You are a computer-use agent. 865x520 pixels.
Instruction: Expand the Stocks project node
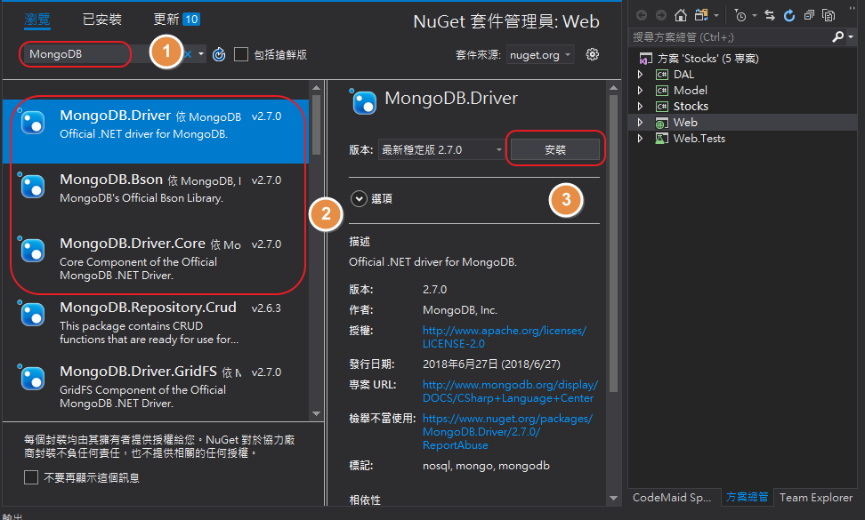640,107
